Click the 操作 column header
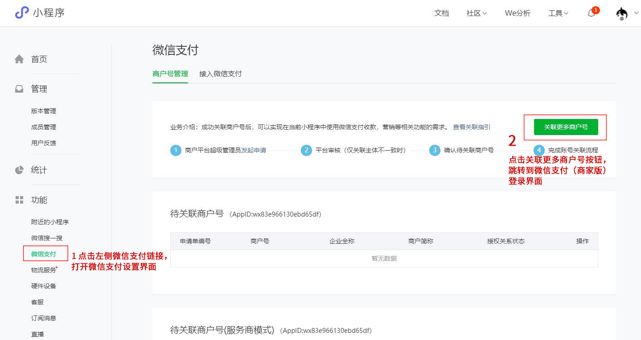This screenshot has width=641, height=340. 583,241
